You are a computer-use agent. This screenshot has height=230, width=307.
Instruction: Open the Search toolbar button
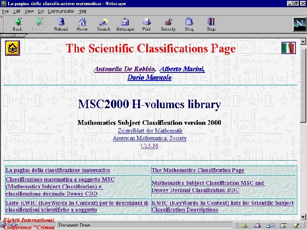(104, 24)
